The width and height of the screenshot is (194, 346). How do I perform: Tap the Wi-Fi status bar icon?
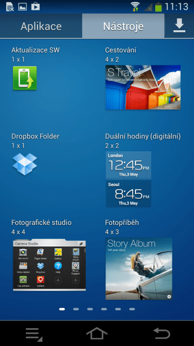[135, 6]
